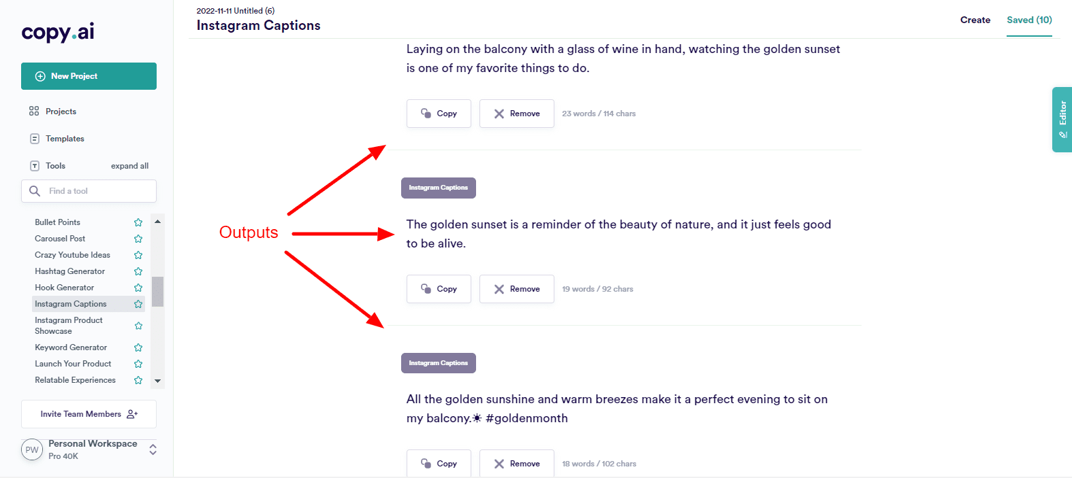Copy the golden sunset reminder caption

click(439, 289)
